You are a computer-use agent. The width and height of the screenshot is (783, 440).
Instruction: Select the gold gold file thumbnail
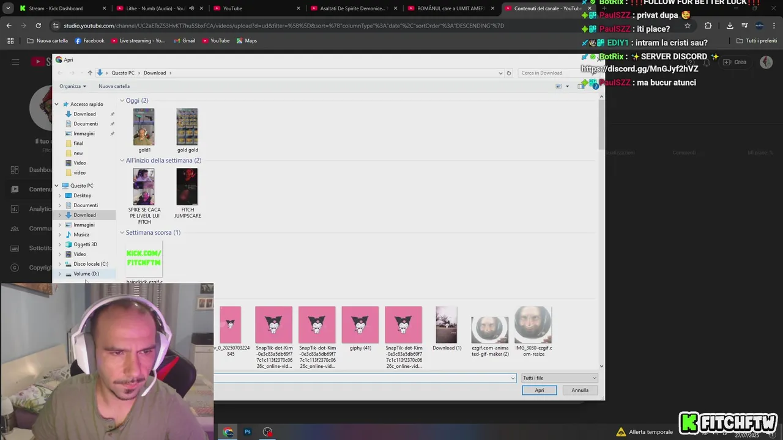187,127
